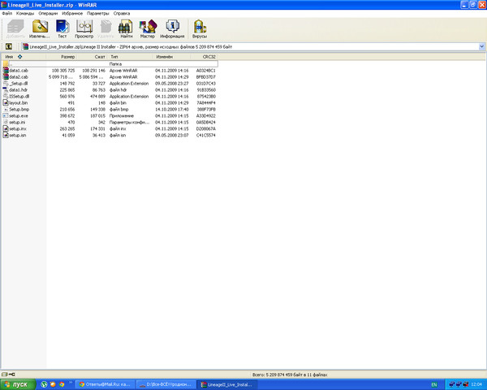The width and height of the screenshot is (487, 390).
Task: Click setup.isn file icon
Action: pos(6,135)
